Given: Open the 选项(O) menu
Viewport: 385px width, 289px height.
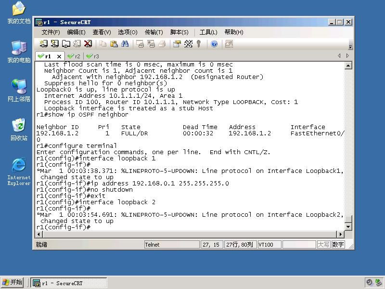Looking at the screenshot, I should (x=128, y=32).
